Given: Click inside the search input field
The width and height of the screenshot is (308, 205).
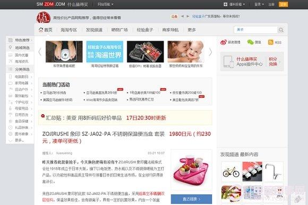Looking at the screenshot, I should pos(256,30).
